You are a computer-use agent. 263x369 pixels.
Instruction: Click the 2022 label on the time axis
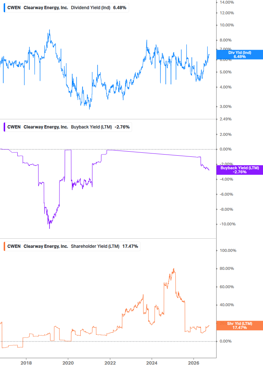(x=110, y=363)
